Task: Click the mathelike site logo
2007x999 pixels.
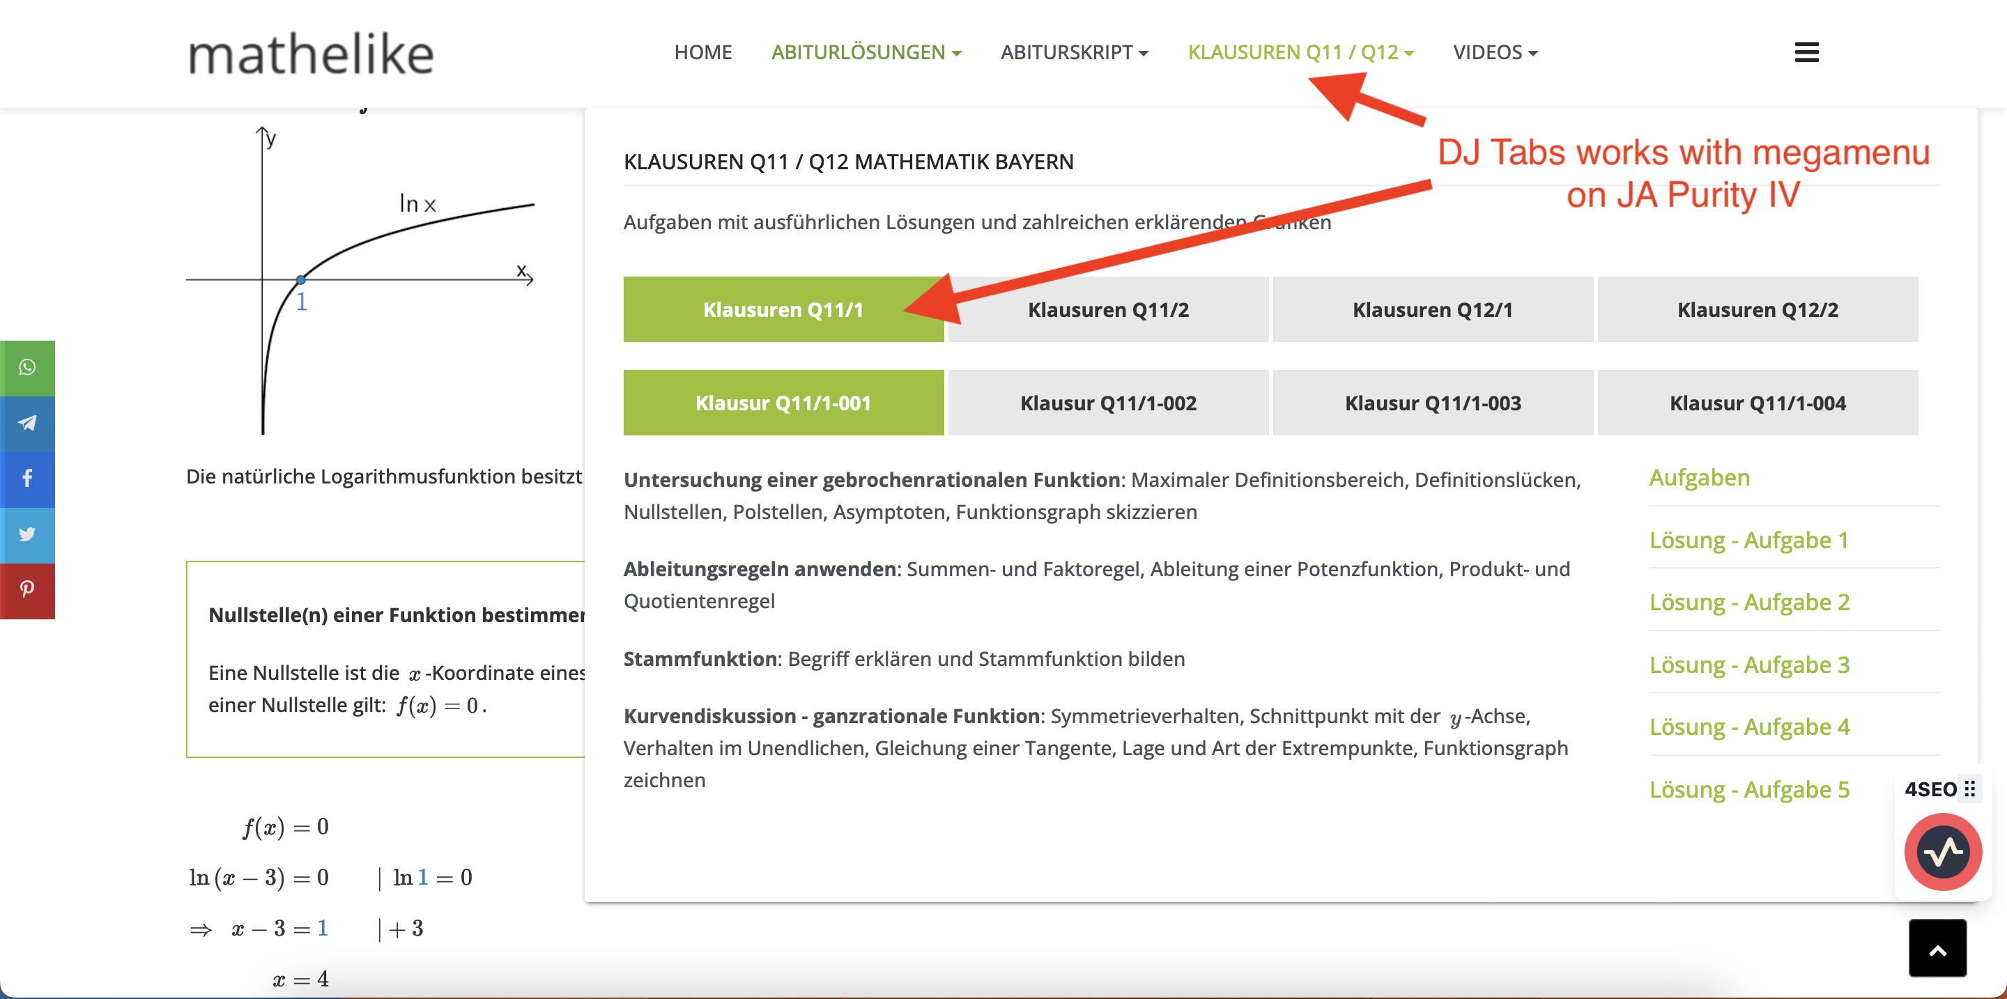Action: (310, 54)
